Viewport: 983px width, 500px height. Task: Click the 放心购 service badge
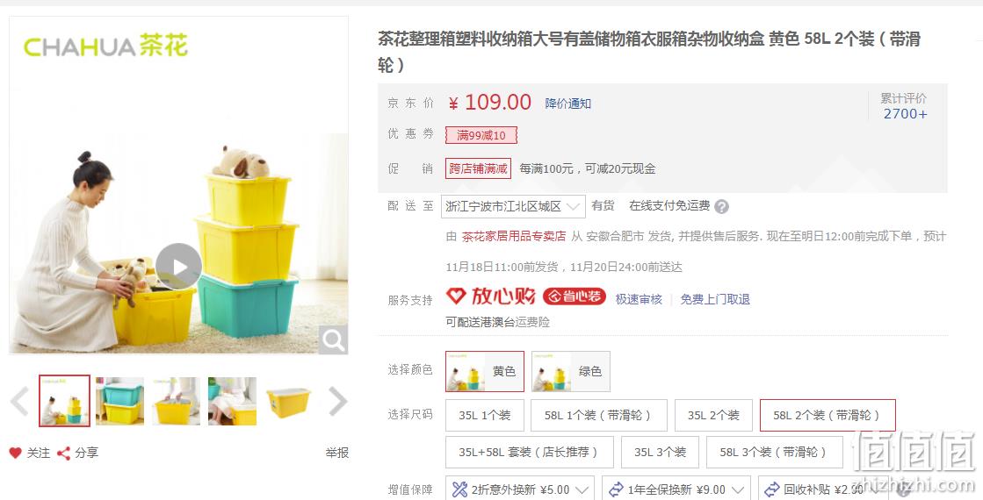coord(491,296)
